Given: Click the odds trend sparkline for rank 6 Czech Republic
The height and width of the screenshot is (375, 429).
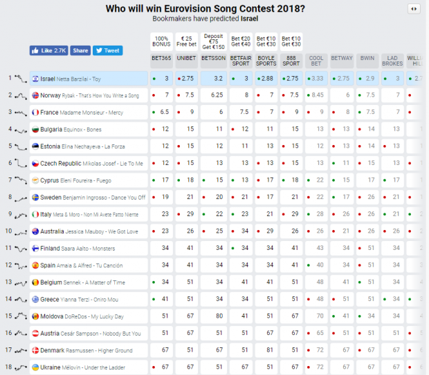Looking at the screenshot, I should point(21,163).
